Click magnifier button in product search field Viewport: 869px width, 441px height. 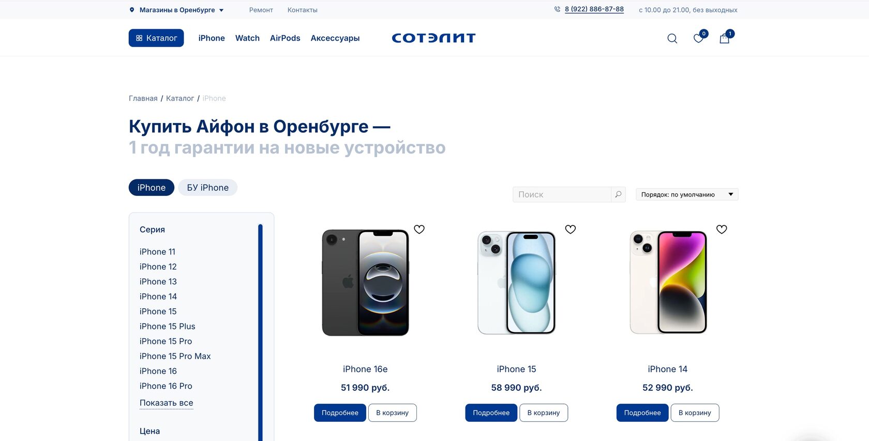click(x=618, y=194)
